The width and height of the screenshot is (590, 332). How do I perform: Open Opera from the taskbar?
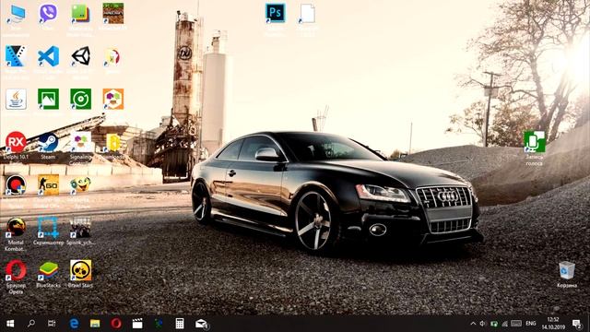coord(116,324)
